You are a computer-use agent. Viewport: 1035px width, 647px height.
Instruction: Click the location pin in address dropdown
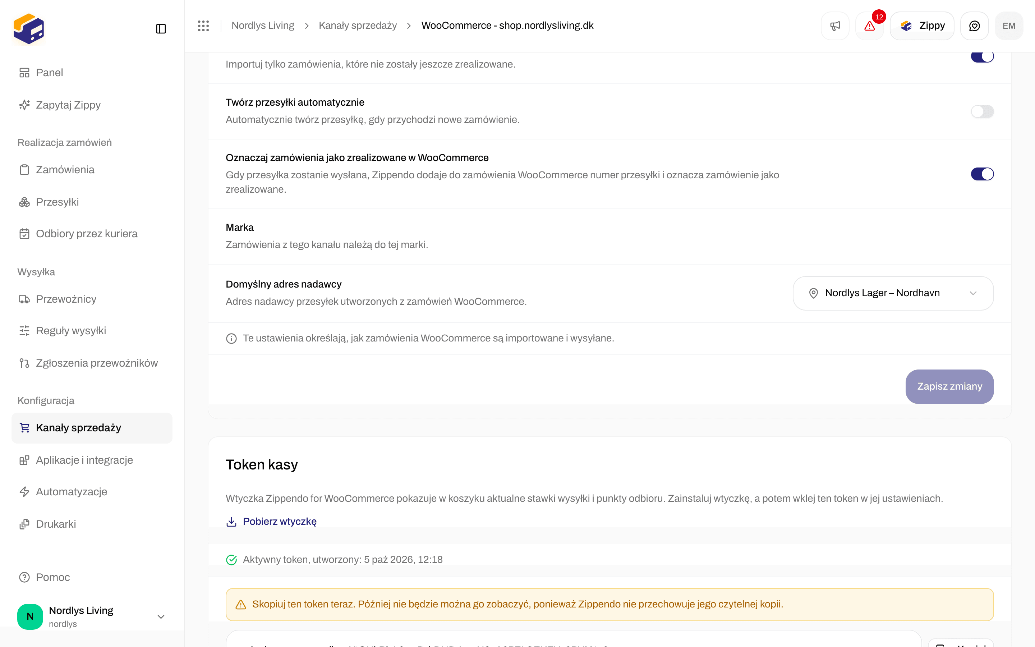[814, 293]
